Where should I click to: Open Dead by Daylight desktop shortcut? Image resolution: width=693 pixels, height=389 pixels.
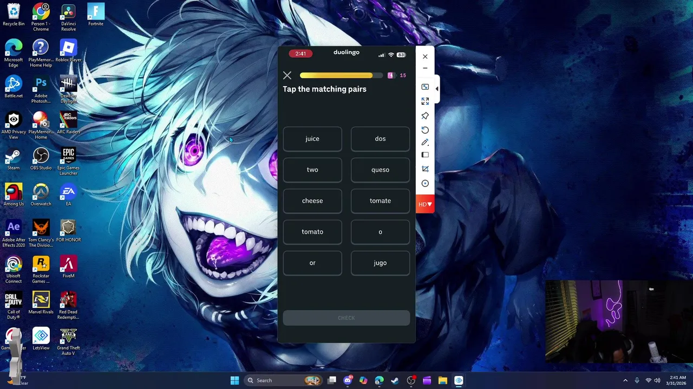click(x=68, y=90)
